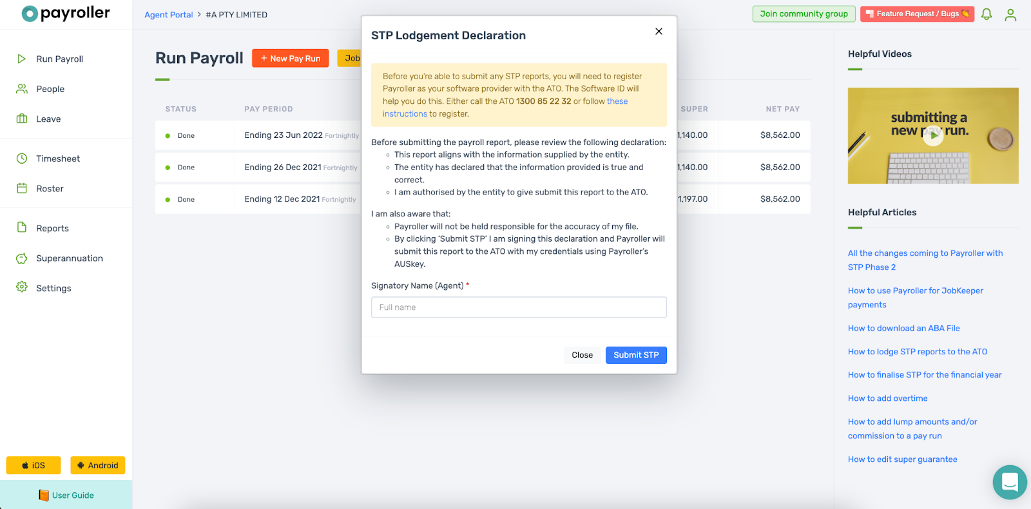Open the notifications bell icon
This screenshot has height=509, width=1031.
tap(987, 14)
